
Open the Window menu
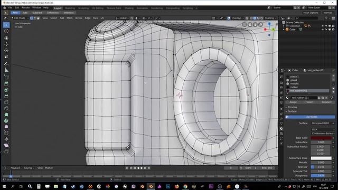36,8
